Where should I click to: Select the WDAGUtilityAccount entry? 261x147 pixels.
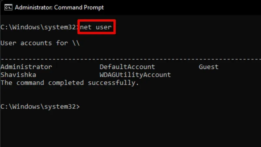click(x=135, y=75)
